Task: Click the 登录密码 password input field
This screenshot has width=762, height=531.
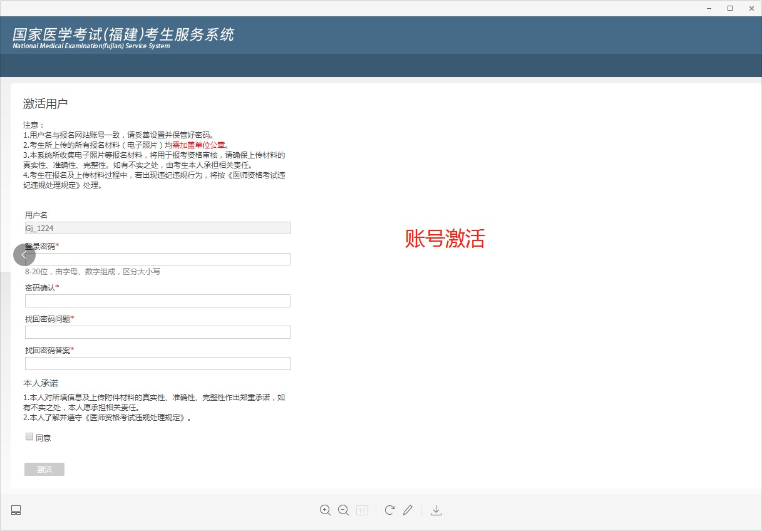Action: tap(158, 259)
